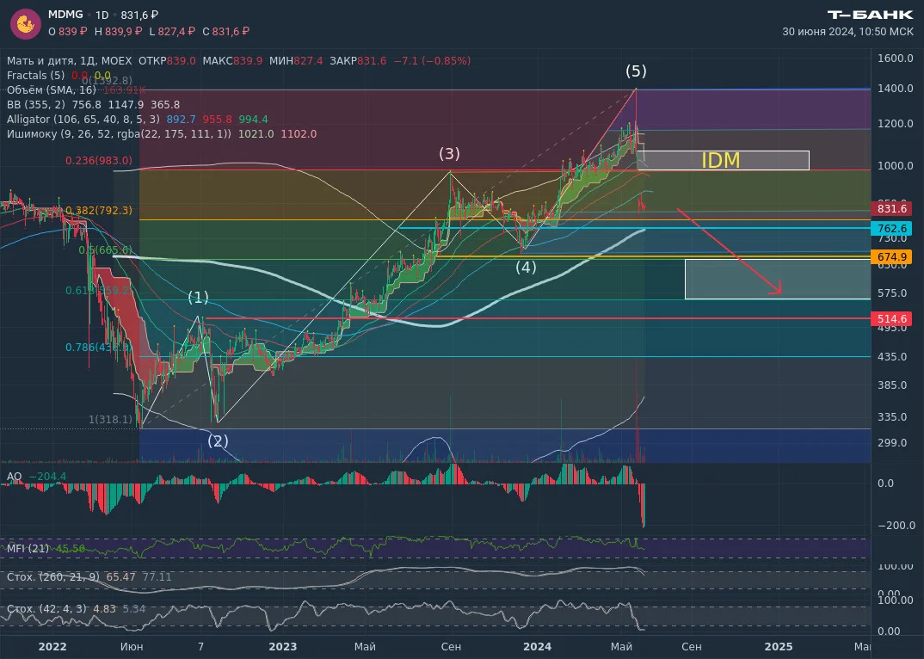Click 2022 on the time axis
Screen dimensions: 924x659
click(52, 647)
